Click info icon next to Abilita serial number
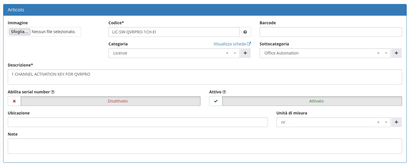The image size is (409, 167). tap(53, 92)
